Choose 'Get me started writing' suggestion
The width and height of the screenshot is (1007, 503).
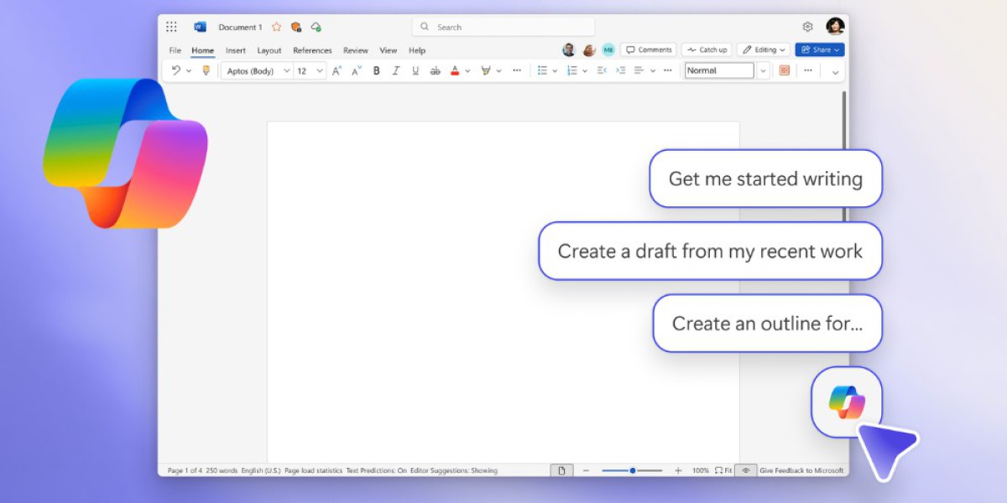click(765, 179)
